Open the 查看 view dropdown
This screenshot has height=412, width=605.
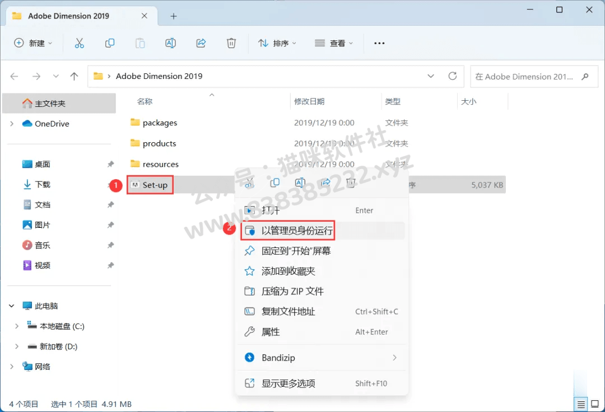(334, 43)
